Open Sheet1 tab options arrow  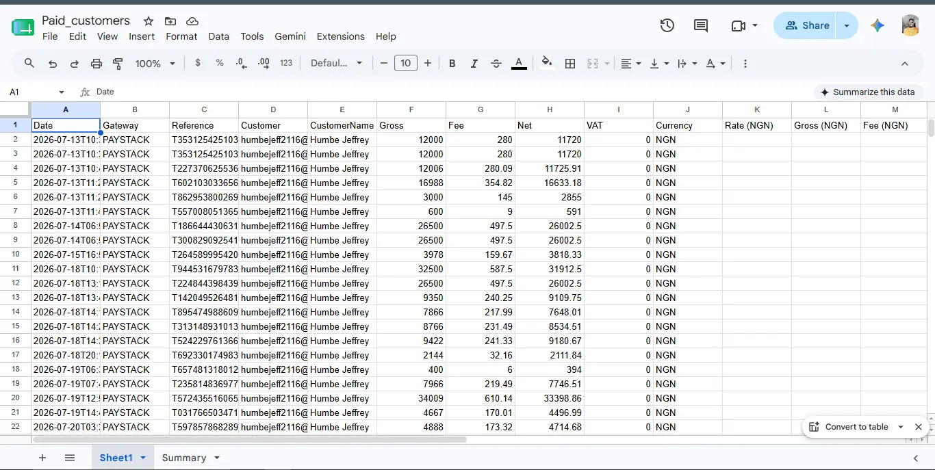[143, 458]
